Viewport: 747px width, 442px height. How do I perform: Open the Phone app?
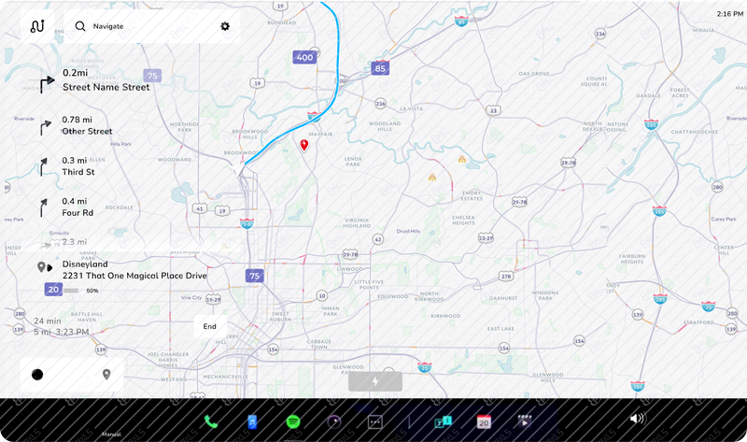click(211, 421)
